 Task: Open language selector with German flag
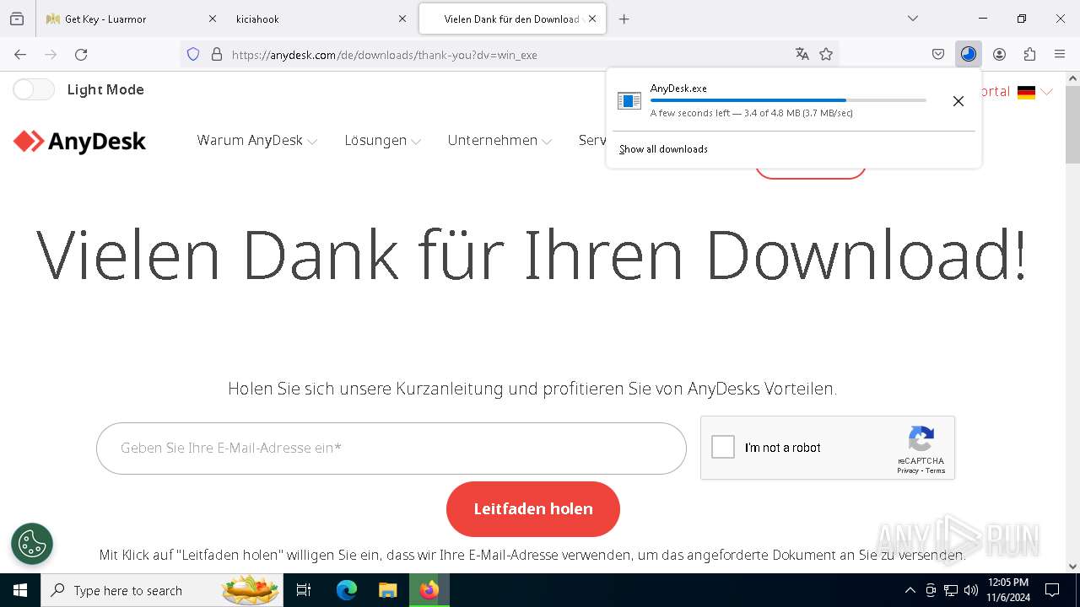point(1034,92)
